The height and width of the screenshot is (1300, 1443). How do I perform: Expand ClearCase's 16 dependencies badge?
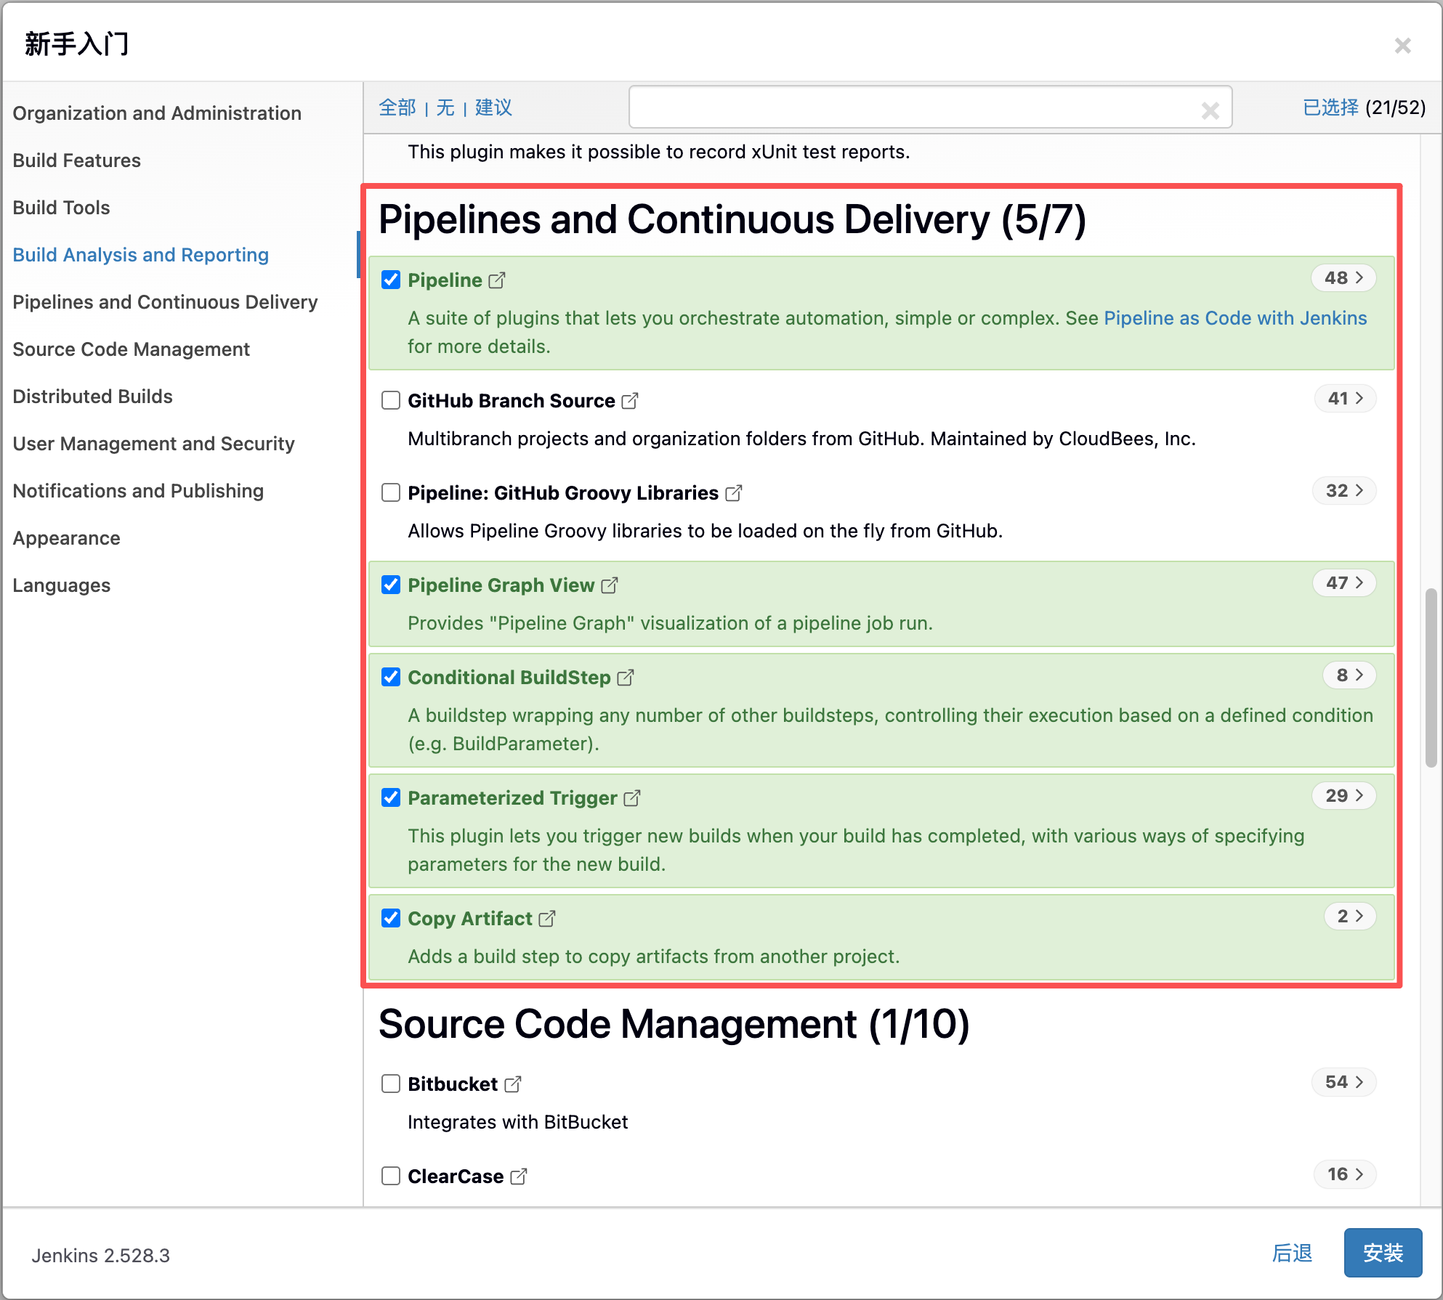pos(1345,1174)
